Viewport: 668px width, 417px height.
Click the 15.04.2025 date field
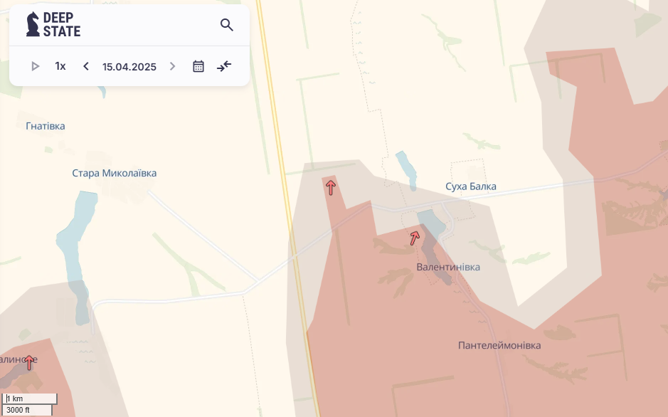129,67
